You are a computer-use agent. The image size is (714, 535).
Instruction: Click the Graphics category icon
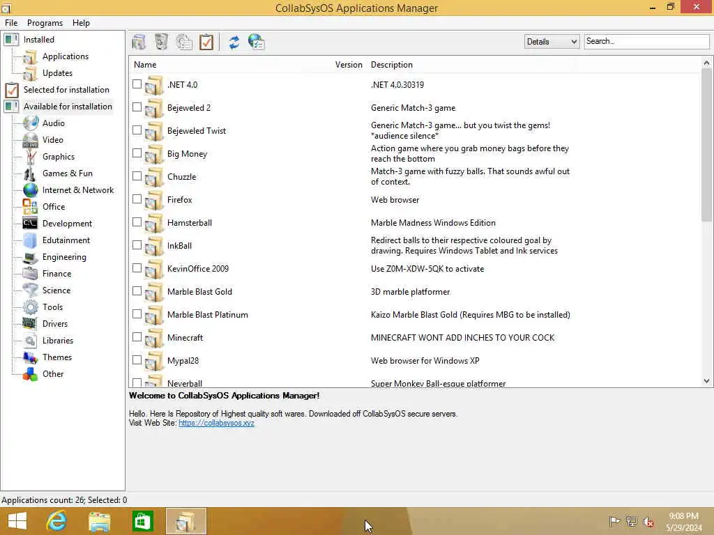[31, 157]
